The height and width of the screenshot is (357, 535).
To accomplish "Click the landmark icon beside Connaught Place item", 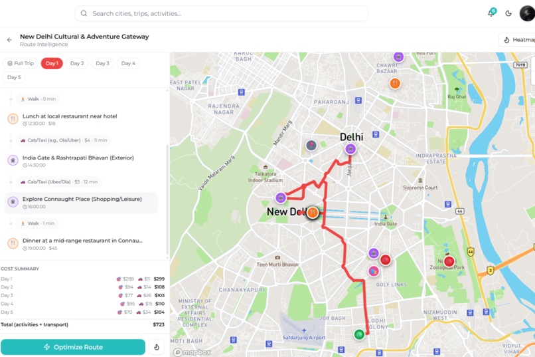I will click(x=13, y=202).
